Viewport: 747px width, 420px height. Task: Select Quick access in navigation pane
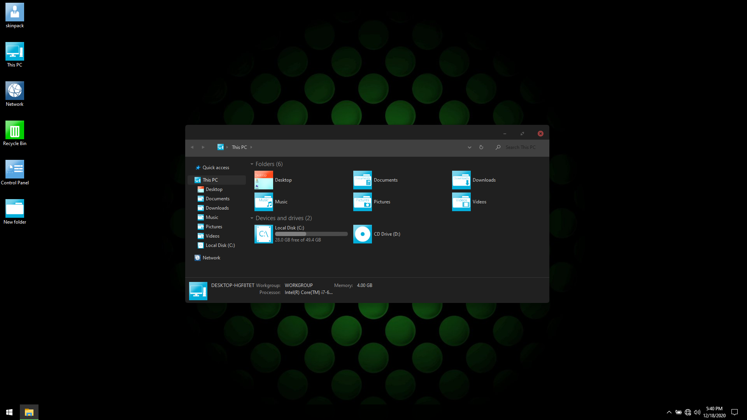coord(216,168)
